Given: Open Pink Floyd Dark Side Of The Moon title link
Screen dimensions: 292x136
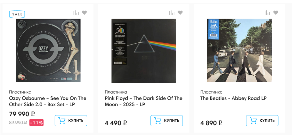Looking at the screenshot, I should coord(143,101).
